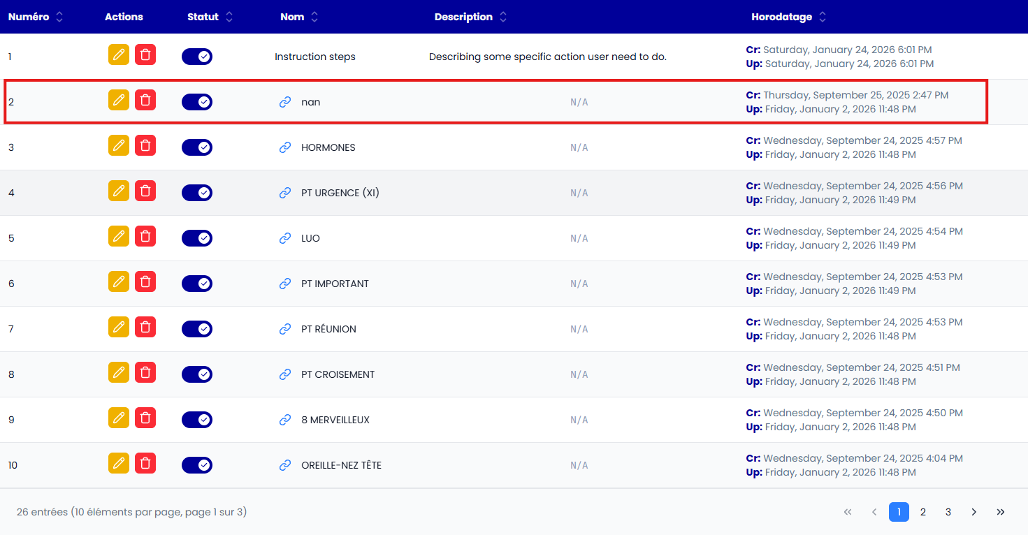1028x535 pixels.
Task: Open page 2 of the table
Action: (923, 511)
